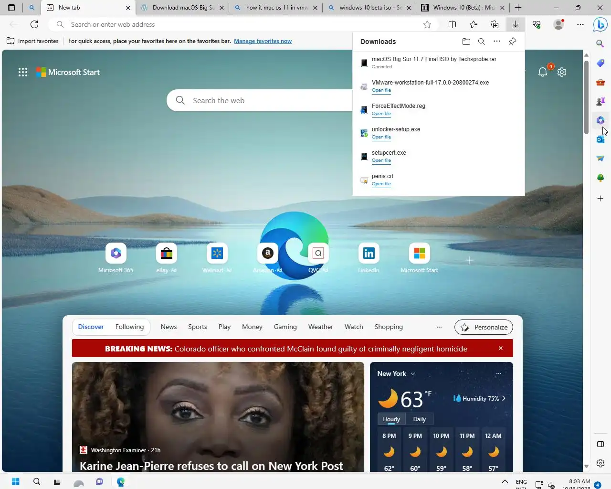Open a new tab with plus button
The height and width of the screenshot is (489, 611).
click(518, 8)
